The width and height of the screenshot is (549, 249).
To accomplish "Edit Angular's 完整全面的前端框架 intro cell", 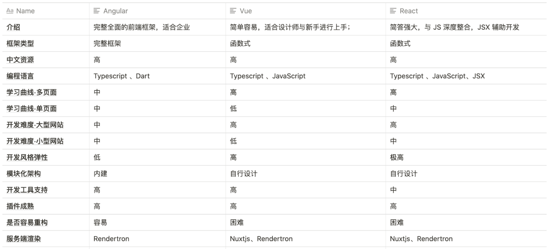I will pyautogui.click(x=141, y=27).
